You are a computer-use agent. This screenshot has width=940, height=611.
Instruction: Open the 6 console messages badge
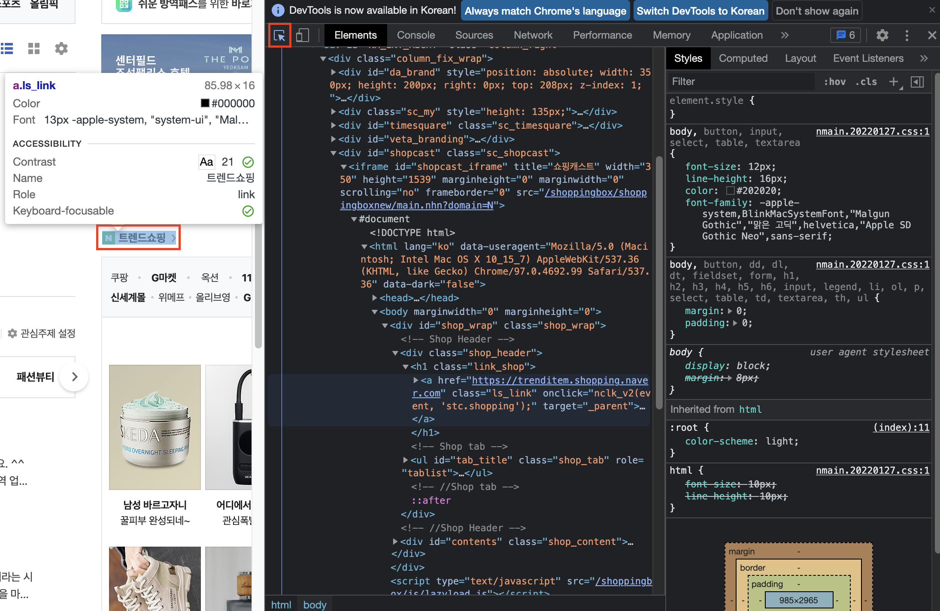click(846, 35)
